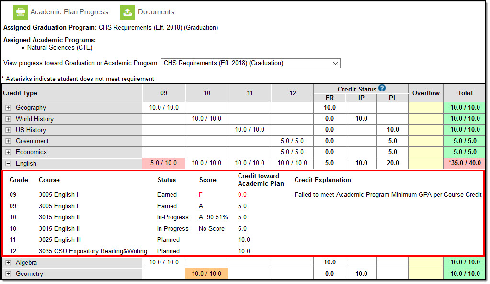Open the Credit Status help question mark
This screenshot has height=284, width=490.
click(x=381, y=88)
